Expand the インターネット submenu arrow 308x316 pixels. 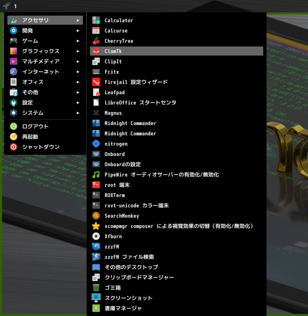click(x=78, y=72)
